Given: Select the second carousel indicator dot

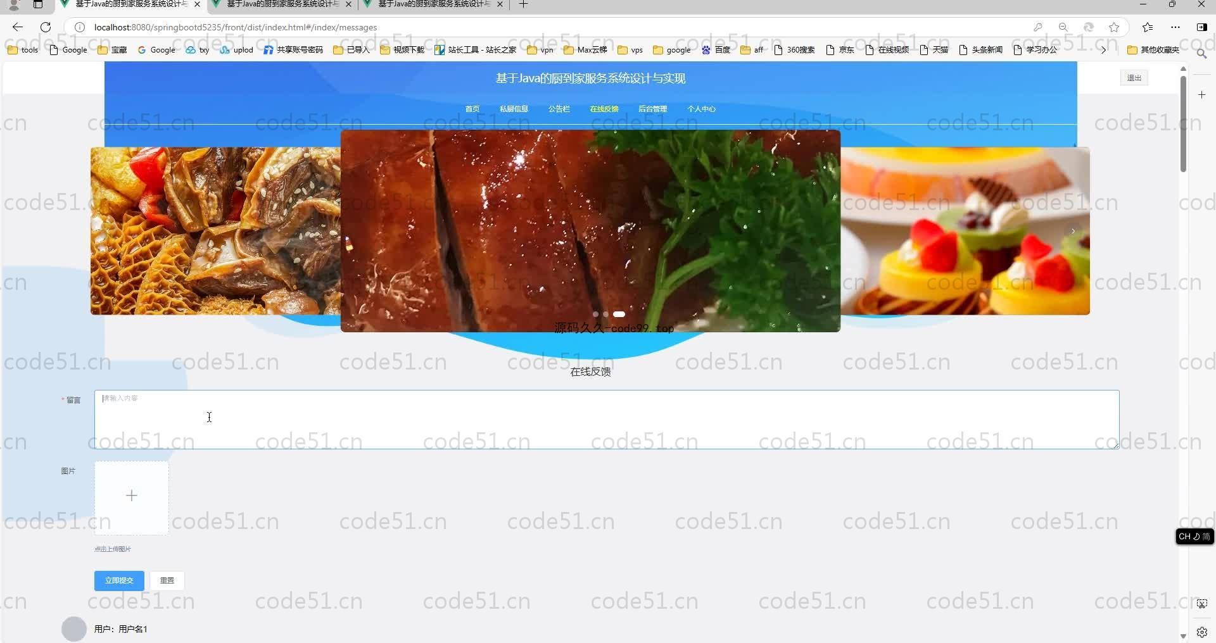Looking at the screenshot, I should [x=606, y=314].
